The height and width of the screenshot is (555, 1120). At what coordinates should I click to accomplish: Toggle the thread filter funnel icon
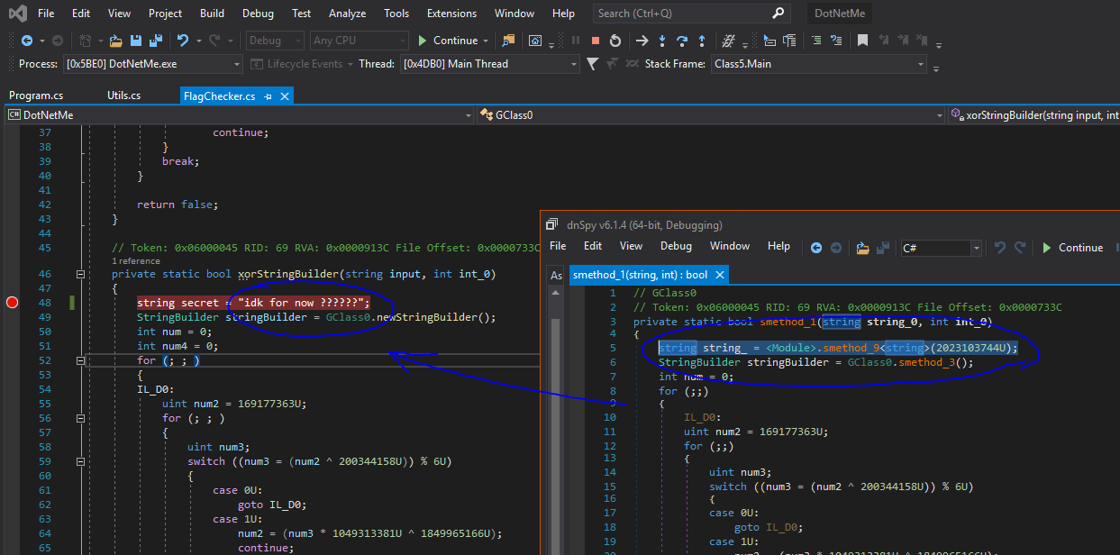[592, 64]
